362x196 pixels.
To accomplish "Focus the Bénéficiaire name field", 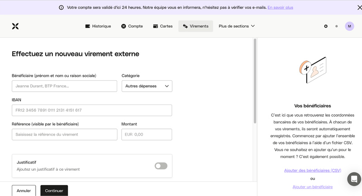I will 64,86.
